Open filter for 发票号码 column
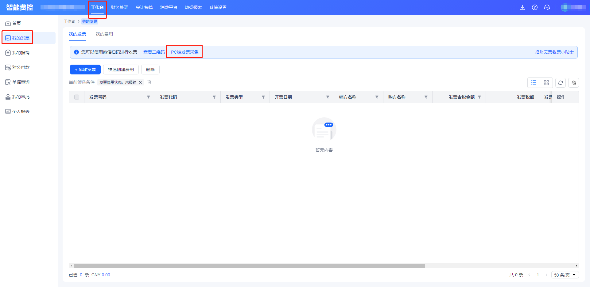590x287 pixels. [x=148, y=97]
